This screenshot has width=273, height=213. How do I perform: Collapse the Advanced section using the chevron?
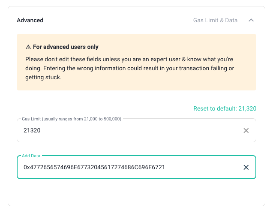pyautogui.click(x=251, y=20)
